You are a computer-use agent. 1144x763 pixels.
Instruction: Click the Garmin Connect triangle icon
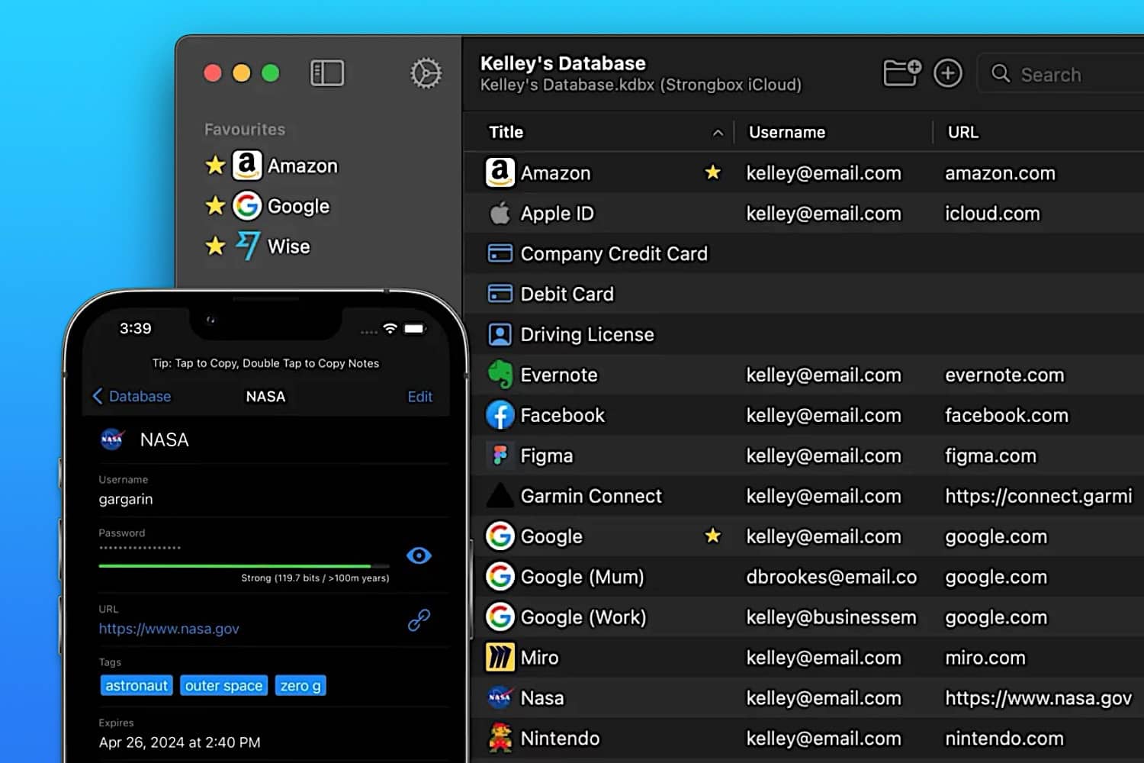pyautogui.click(x=500, y=496)
